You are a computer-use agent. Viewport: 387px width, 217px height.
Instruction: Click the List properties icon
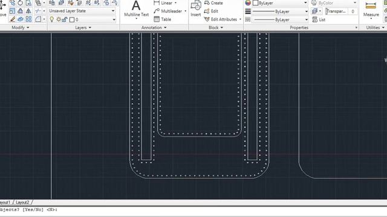314,19
